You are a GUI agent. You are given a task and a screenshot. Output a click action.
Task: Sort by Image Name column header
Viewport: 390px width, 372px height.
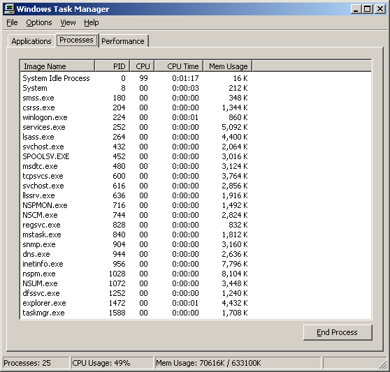click(57, 66)
